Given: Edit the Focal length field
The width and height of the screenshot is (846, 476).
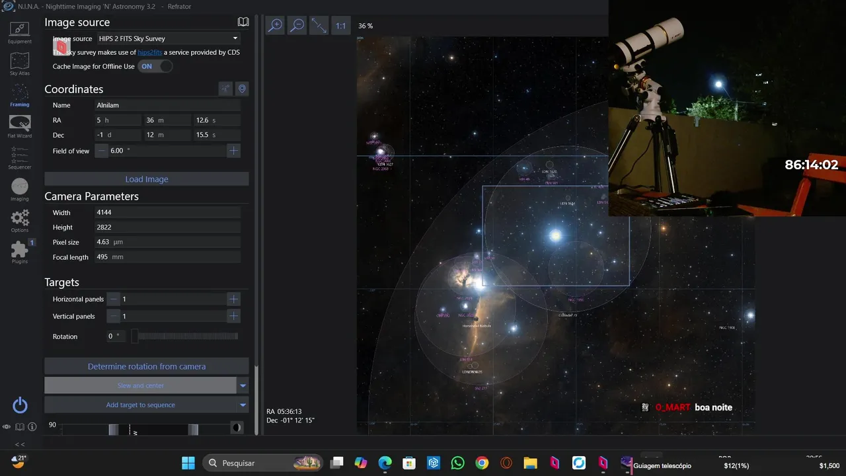Looking at the screenshot, I should pos(168,257).
